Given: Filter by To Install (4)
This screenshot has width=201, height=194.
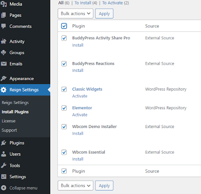Looking at the screenshot, I should [x=86, y=3].
